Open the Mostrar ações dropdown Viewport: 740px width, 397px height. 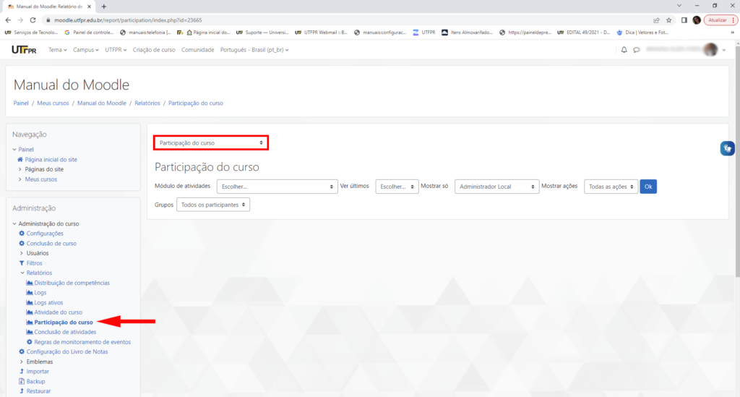click(x=611, y=187)
